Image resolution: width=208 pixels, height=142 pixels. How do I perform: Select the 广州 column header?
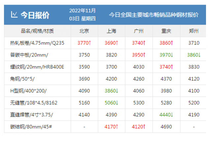139,31
